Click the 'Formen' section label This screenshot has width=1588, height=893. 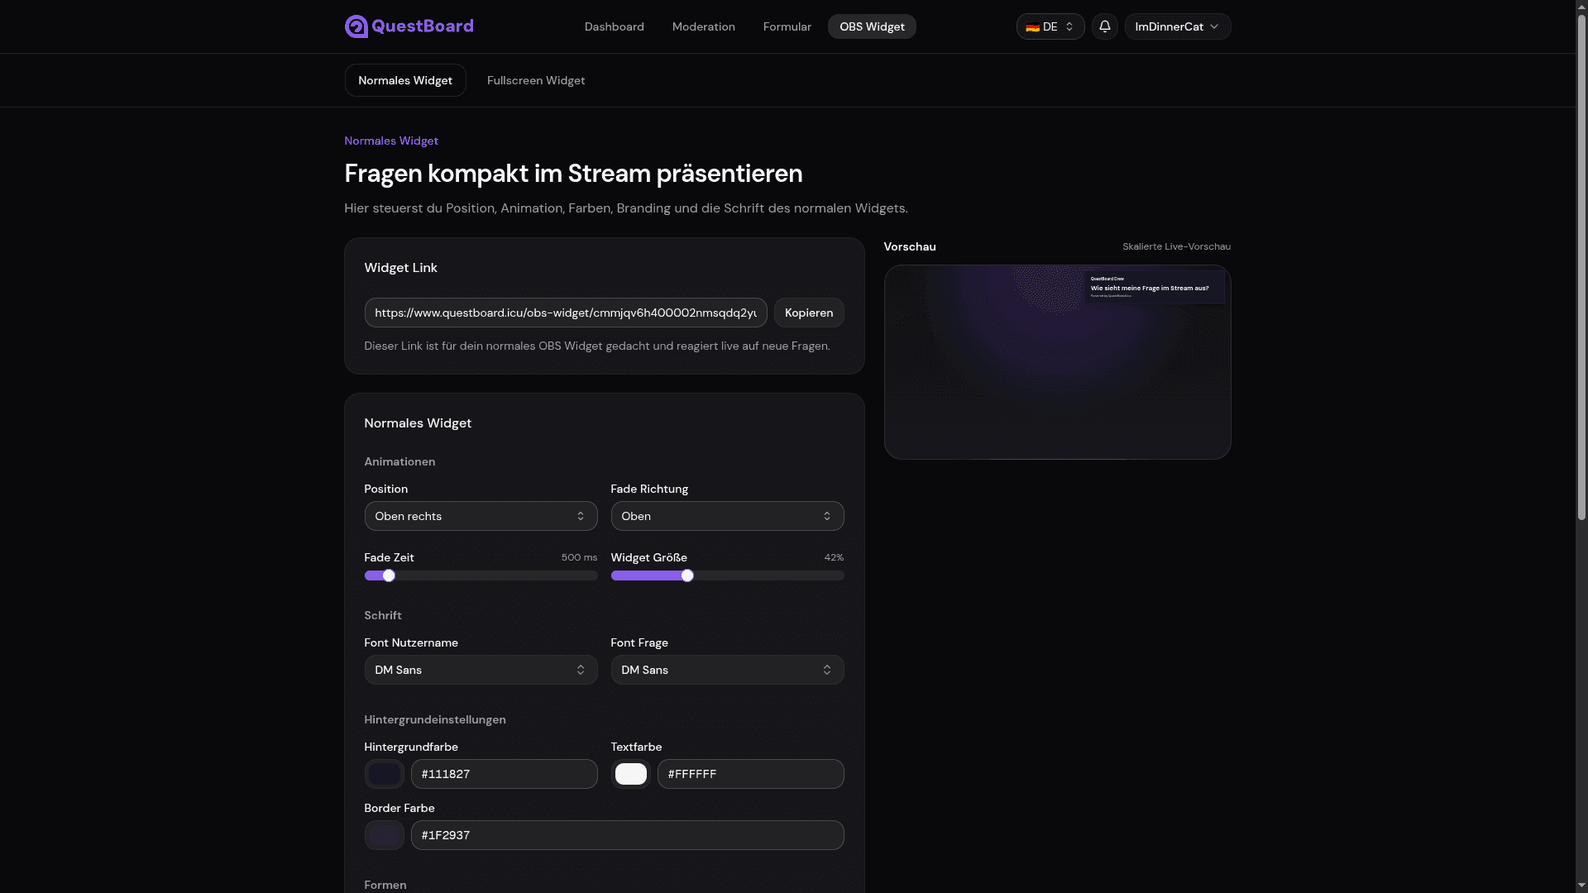click(385, 885)
